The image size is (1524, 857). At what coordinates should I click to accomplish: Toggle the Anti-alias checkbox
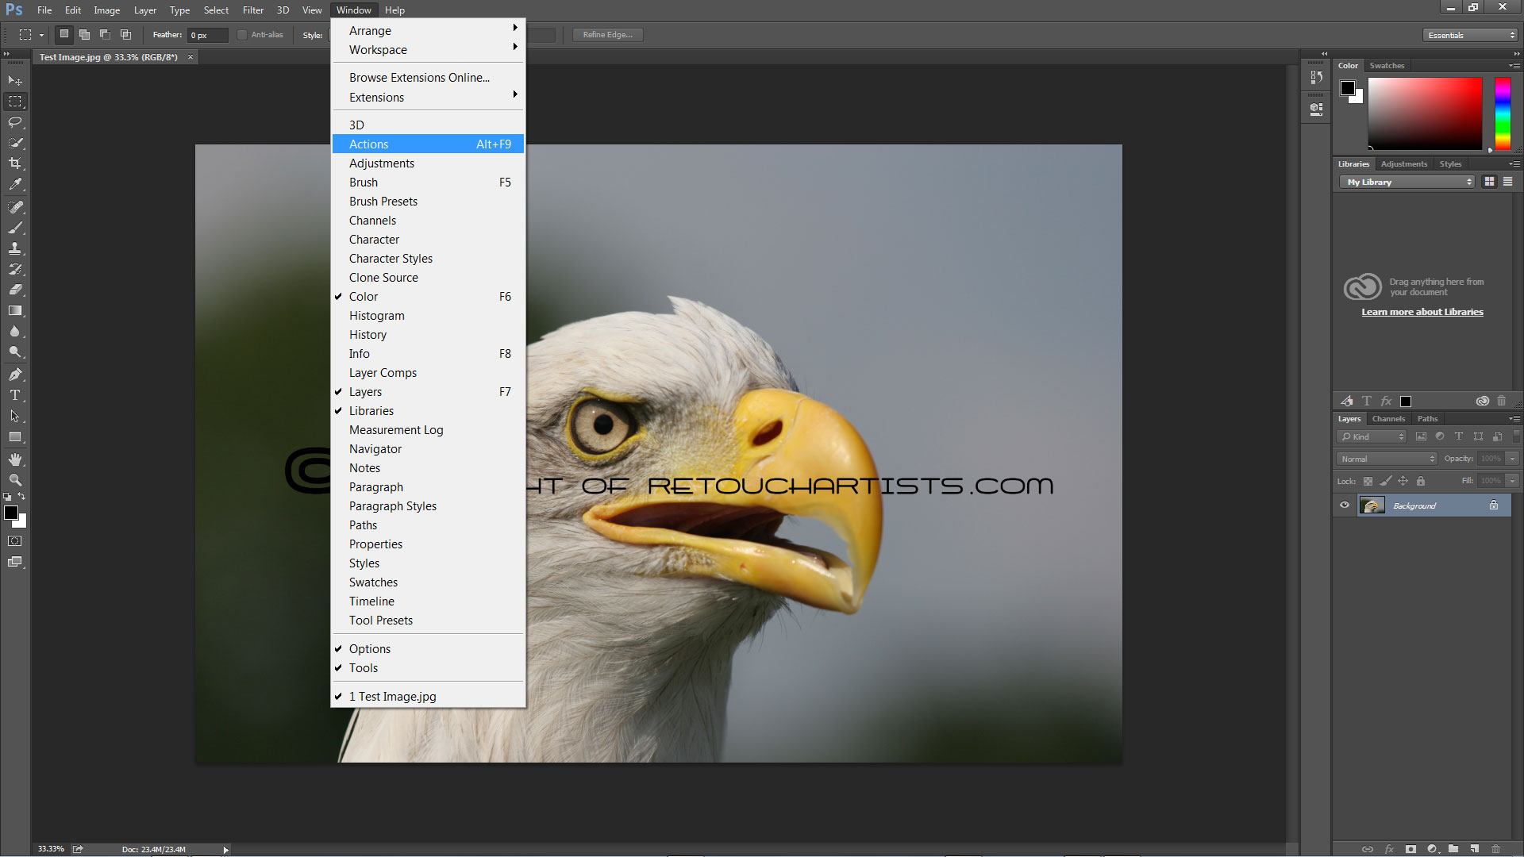pyautogui.click(x=242, y=35)
